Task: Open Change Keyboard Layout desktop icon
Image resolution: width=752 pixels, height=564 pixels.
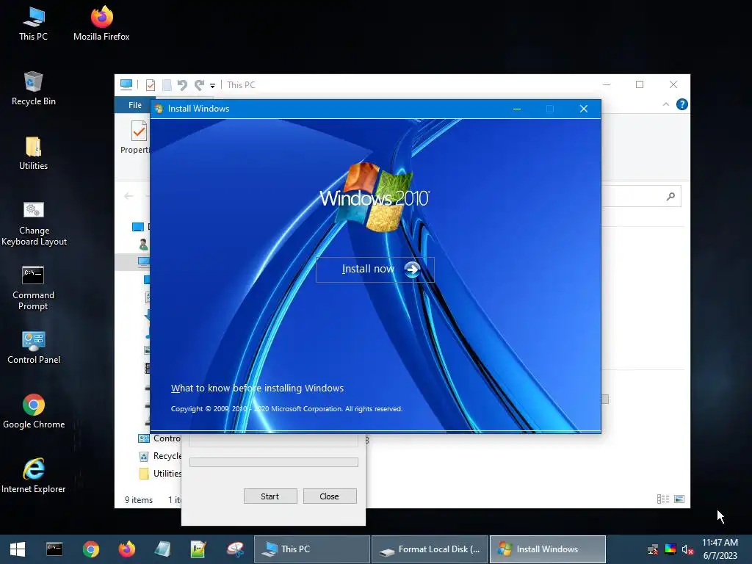Action: 34,223
